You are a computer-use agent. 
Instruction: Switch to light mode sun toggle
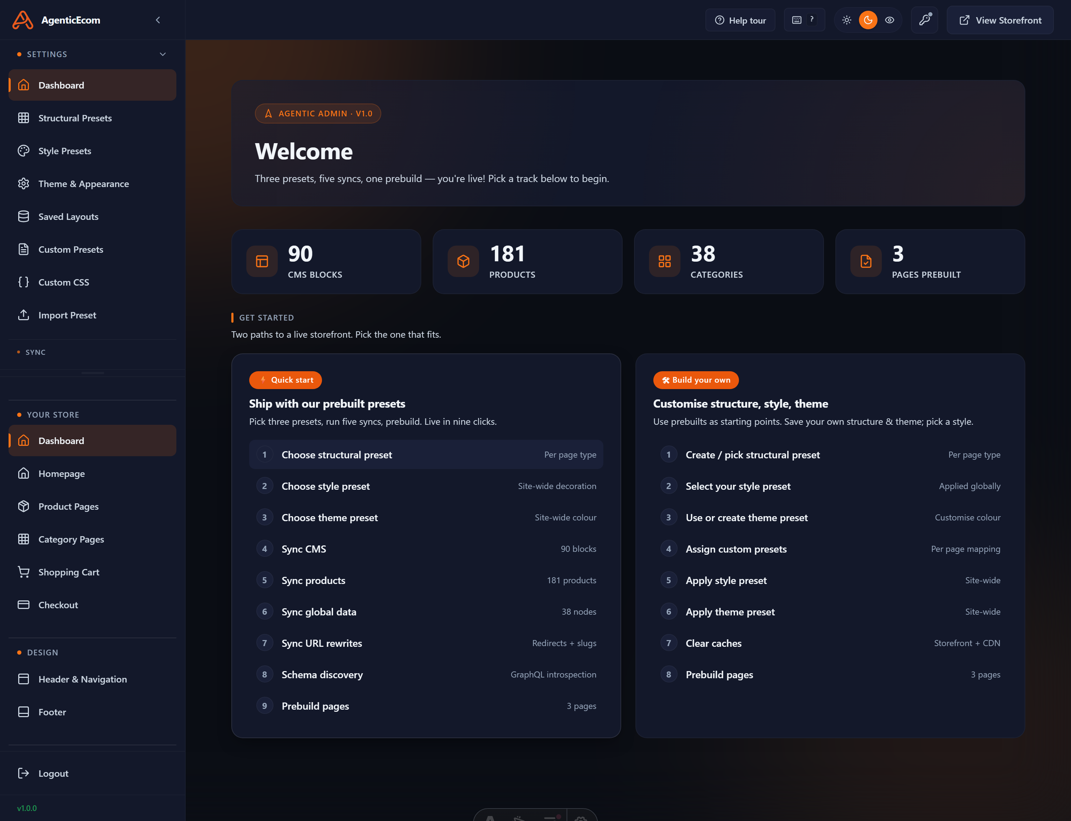click(x=847, y=20)
